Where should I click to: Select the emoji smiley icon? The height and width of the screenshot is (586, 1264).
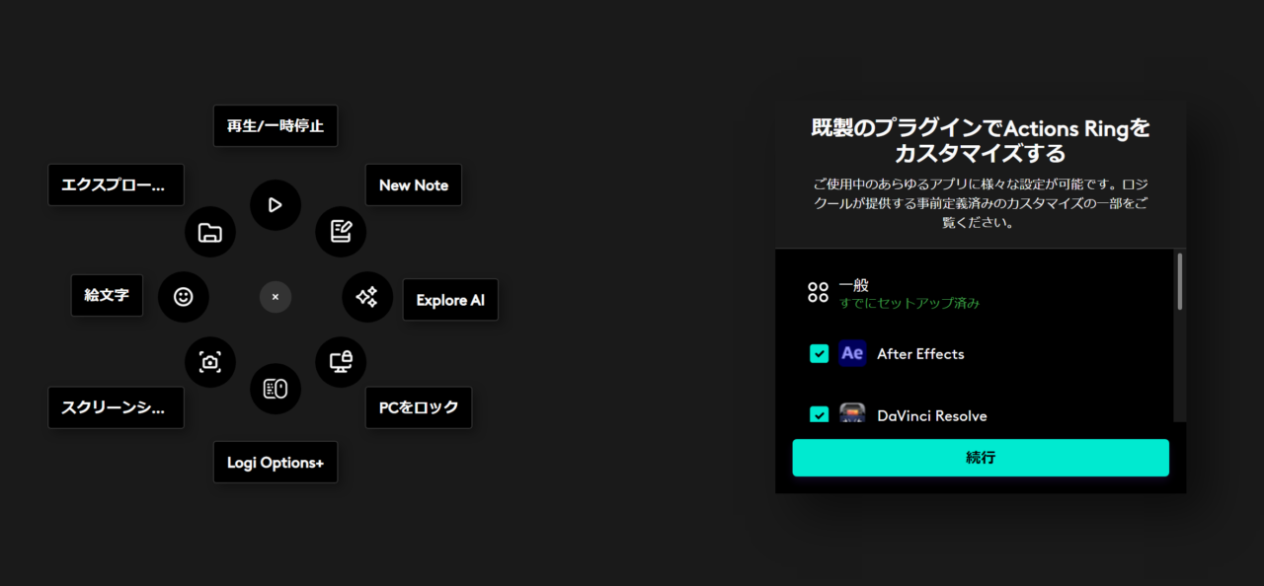pos(184,296)
